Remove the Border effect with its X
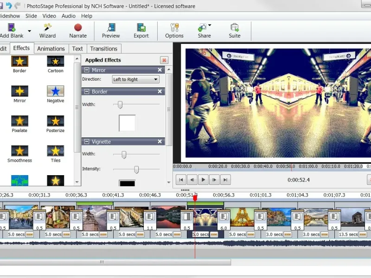 tap(160, 92)
